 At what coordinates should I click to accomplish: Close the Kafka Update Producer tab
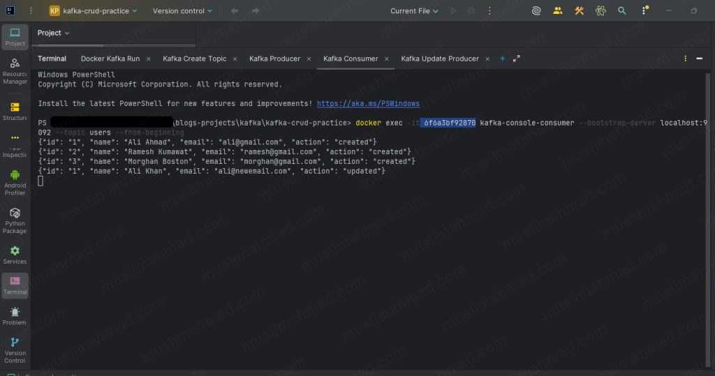[487, 59]
